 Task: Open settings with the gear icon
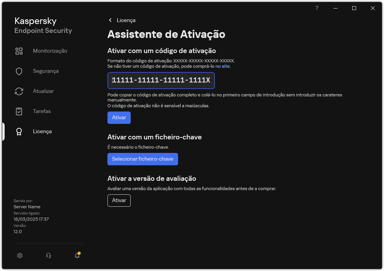click(20, 256)
